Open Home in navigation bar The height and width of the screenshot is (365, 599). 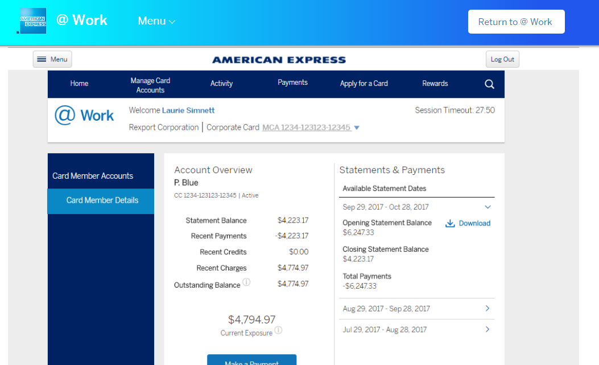pyautogui.click(x=79, y=83)
